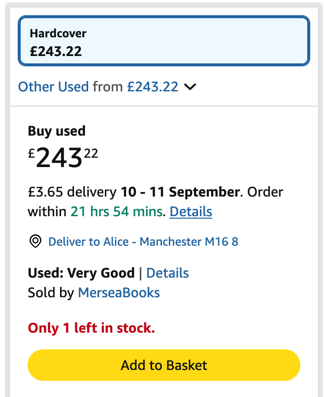The image size is (324, 397).
Task: Click the 'Sold by' label
Action: (x=51, y=293)
